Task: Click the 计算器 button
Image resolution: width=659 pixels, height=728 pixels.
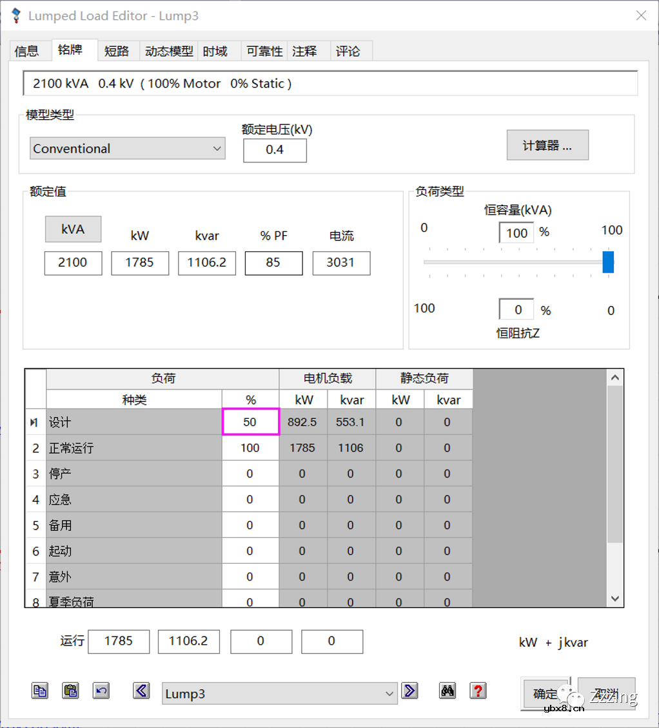Action: coord(547,144)
